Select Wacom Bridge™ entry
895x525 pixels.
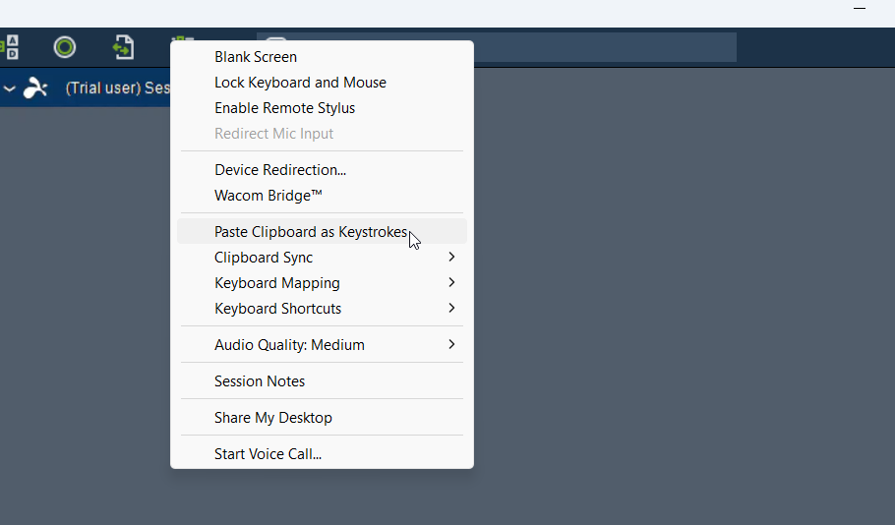tap(322, 196)
